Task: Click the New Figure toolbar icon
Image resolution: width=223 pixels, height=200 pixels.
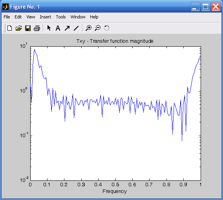Action: 9,28
